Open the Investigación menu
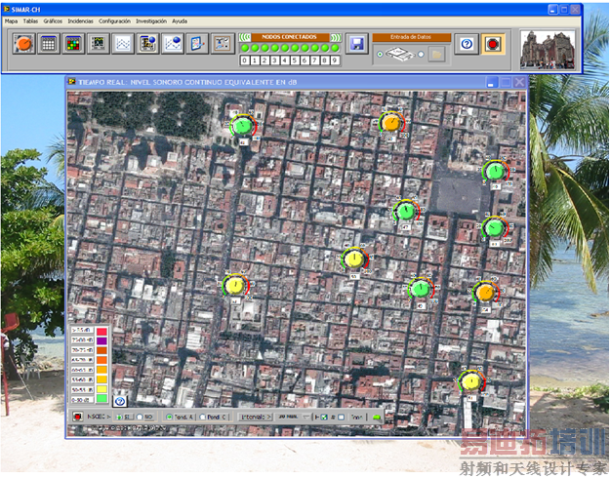This screenshot has width=610, height=478. coord(150,20)
